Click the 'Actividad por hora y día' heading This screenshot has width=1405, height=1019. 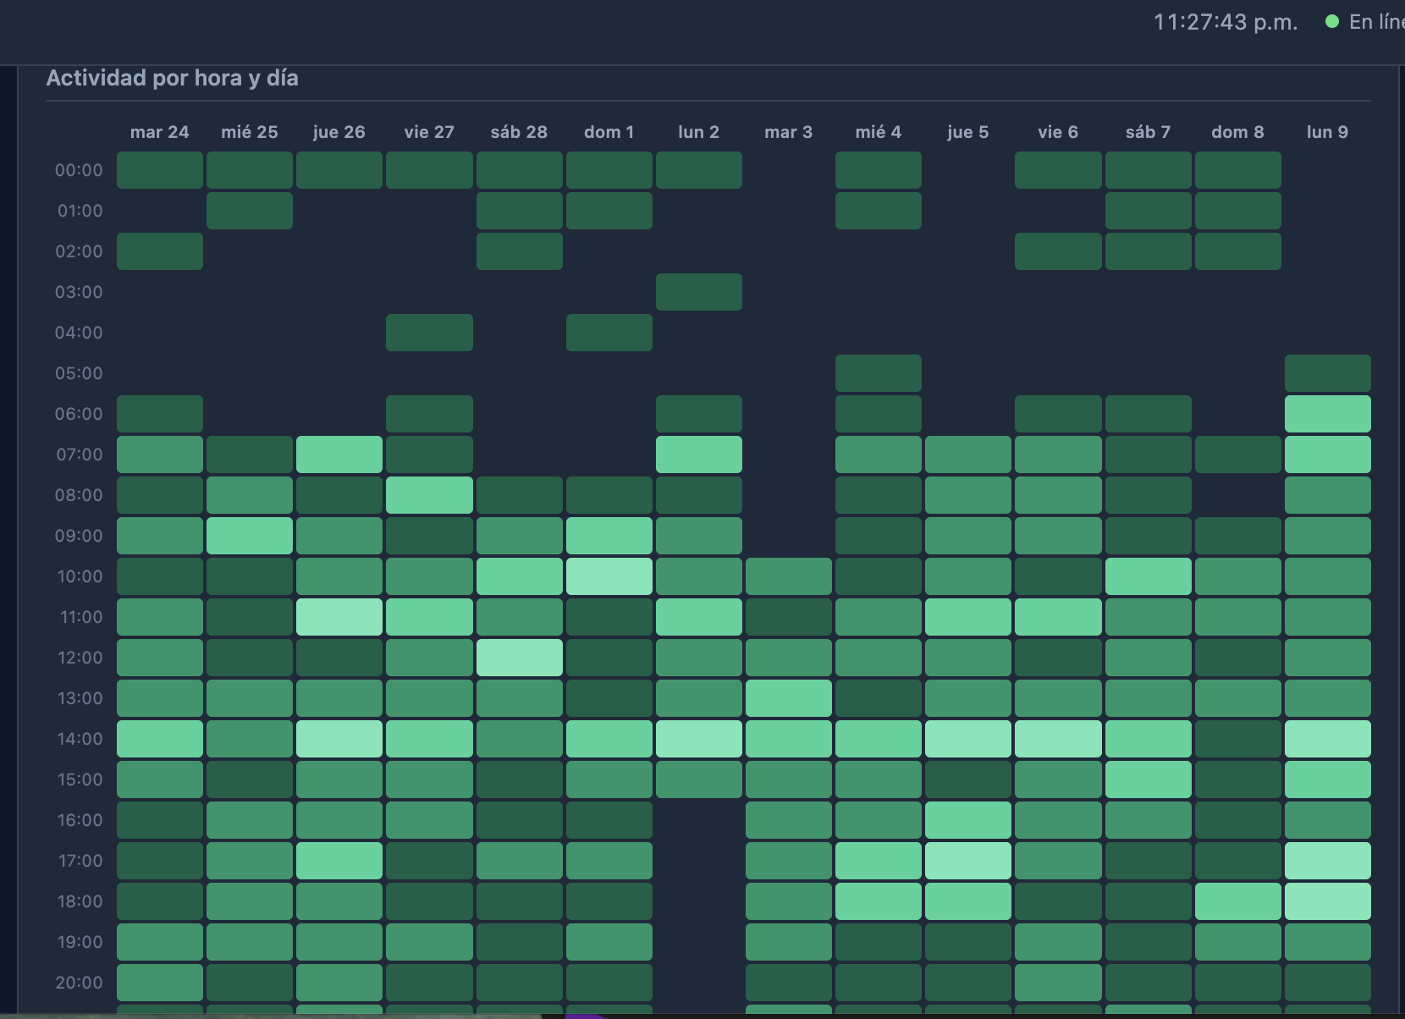tap(172, 78)
